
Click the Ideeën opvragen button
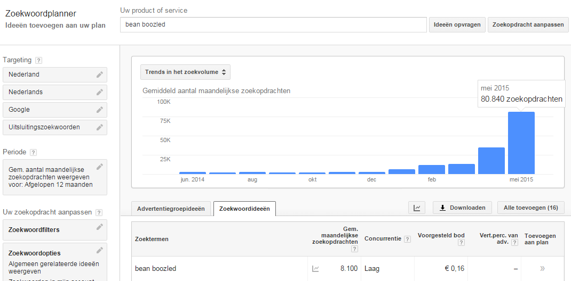click(x=457, y=24)
